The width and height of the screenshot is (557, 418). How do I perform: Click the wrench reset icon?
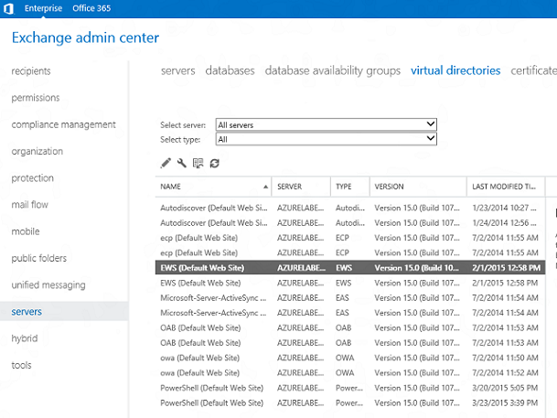[181, 163]
